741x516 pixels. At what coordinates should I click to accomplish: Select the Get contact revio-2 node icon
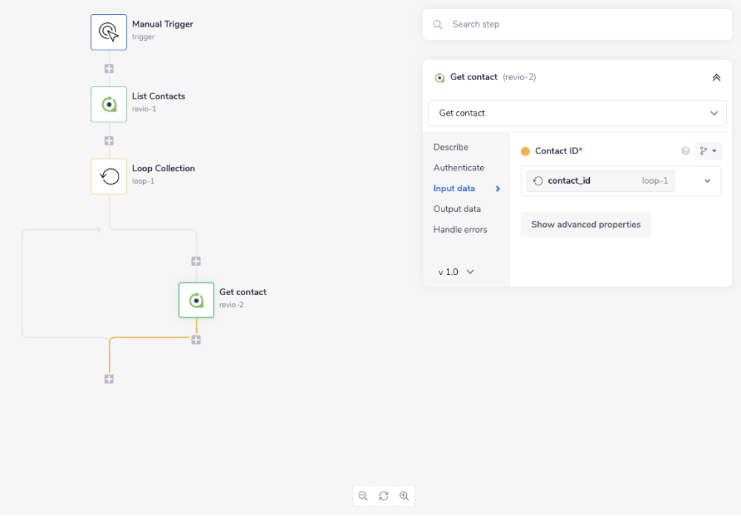point(196,300)
